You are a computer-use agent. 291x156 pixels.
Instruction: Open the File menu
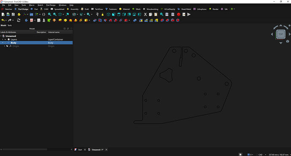[3, 5]
